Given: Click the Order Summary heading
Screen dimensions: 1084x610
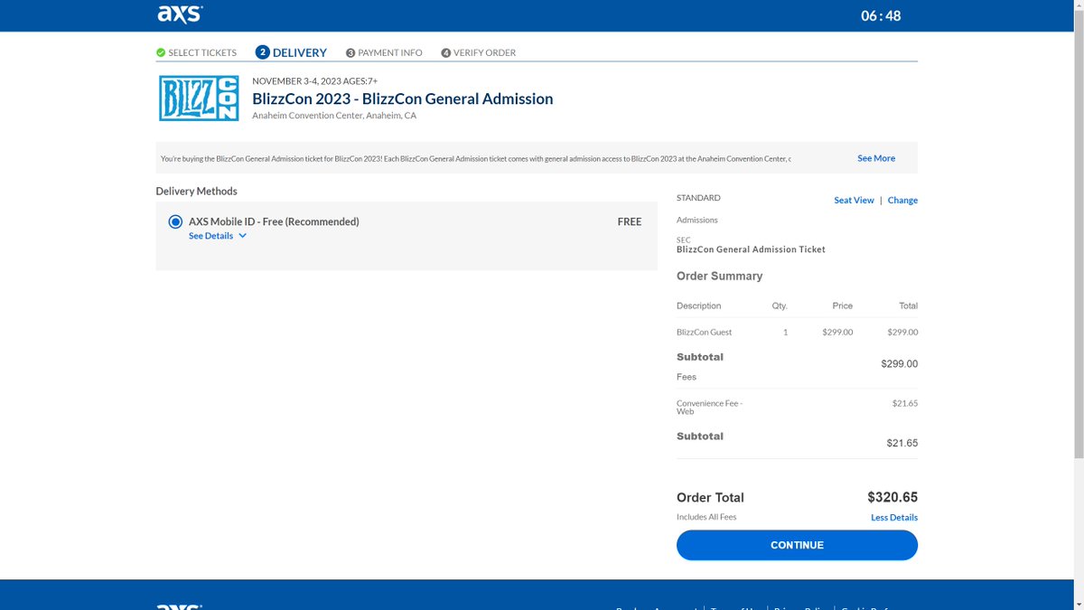Looking at the screenshot, I should [720, 277].
